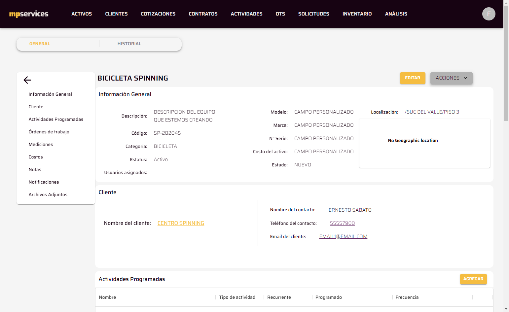Select Información General in sidebar
Viewport: 509px width, 312px height.
(x=50, y=94)
